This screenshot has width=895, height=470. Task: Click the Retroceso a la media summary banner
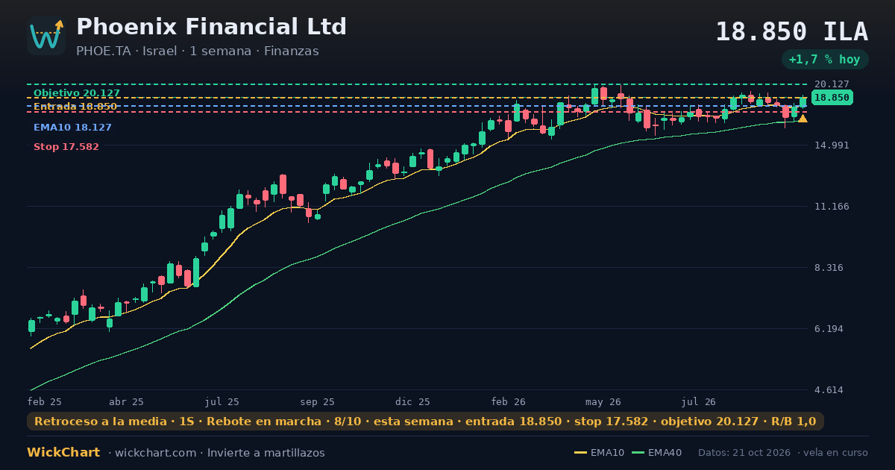425,422
